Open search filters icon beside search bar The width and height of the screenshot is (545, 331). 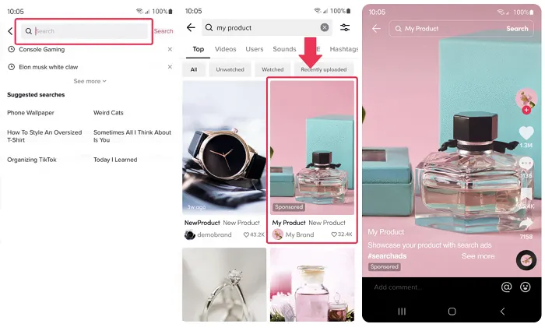tap(345, 28)
